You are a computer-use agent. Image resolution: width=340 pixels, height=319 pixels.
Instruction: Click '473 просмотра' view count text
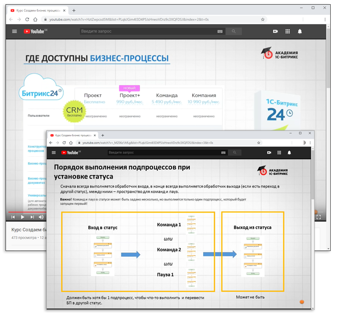tap(24, 238)
